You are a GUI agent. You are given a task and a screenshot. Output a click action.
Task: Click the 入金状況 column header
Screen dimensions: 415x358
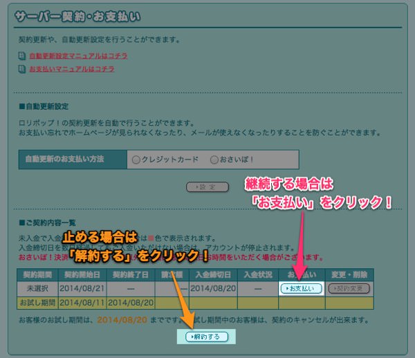[258, 274]
